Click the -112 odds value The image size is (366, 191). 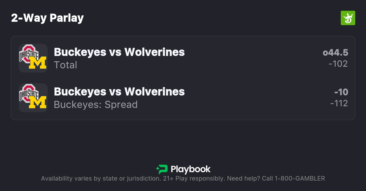339,103
